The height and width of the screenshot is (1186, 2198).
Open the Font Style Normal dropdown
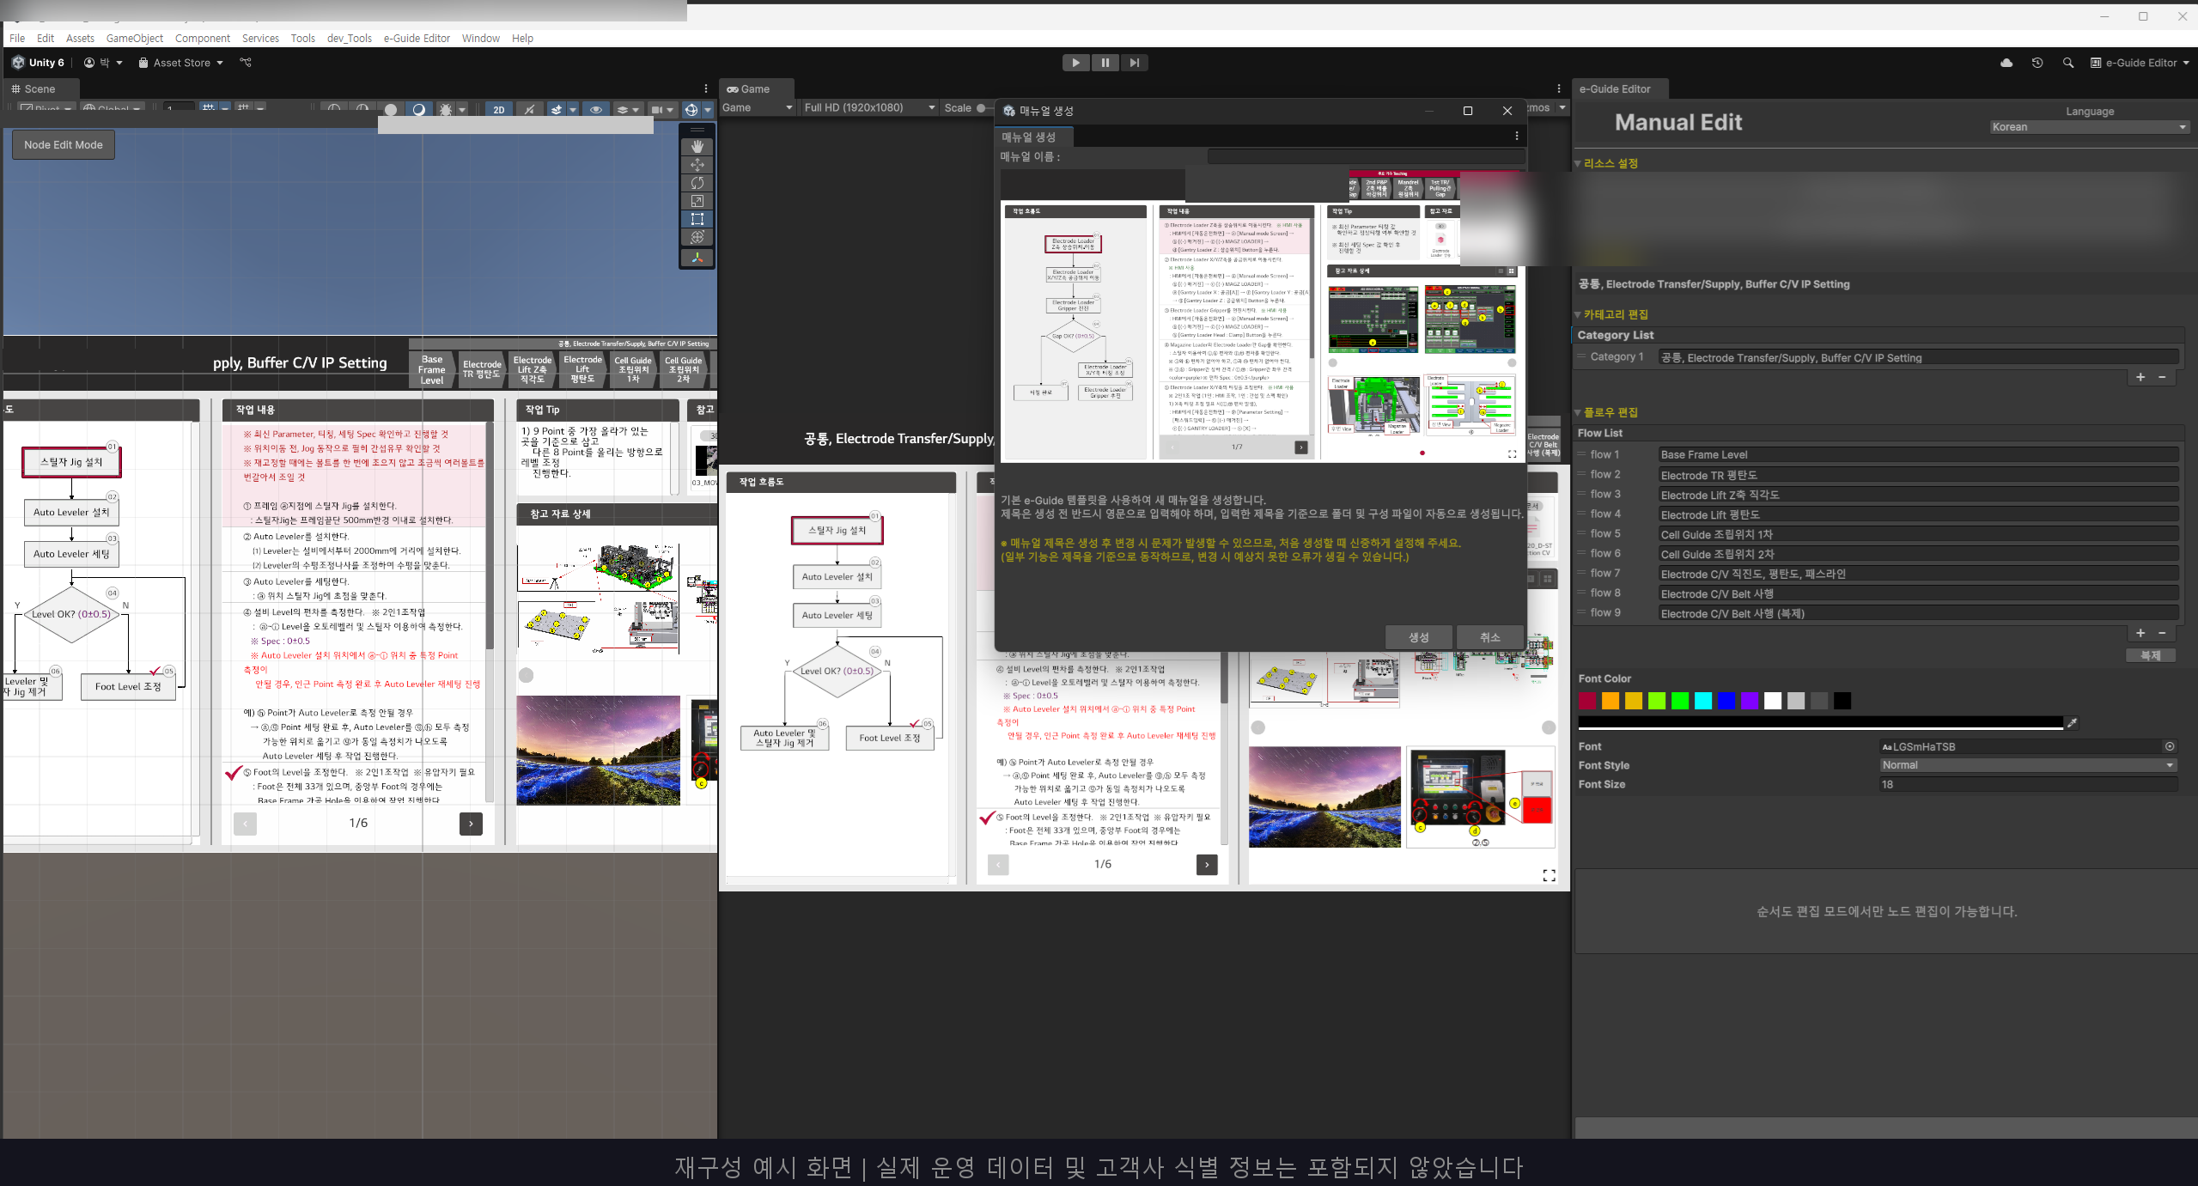coord(2027,765)
